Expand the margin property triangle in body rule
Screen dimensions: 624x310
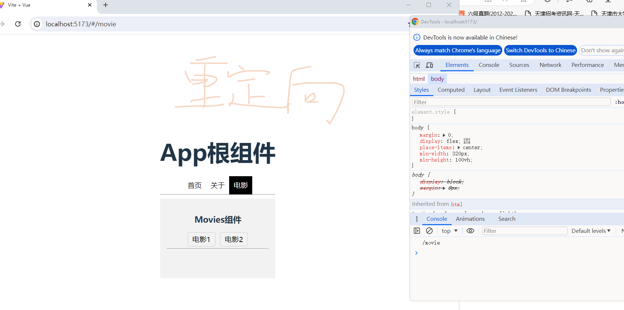coord(444,135)
